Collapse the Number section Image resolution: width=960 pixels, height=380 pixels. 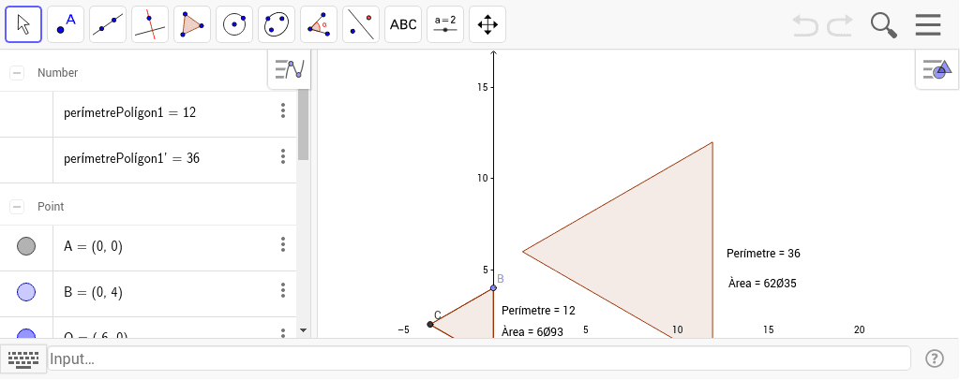coord(17,73)
